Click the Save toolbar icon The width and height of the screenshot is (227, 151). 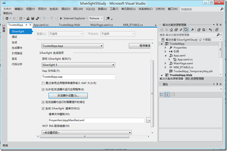[x=33, y=18]
